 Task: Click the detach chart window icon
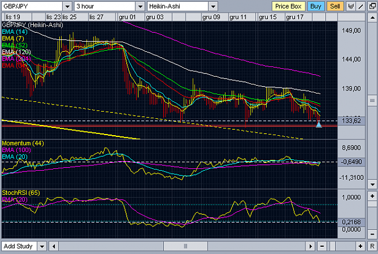(373, 7)
